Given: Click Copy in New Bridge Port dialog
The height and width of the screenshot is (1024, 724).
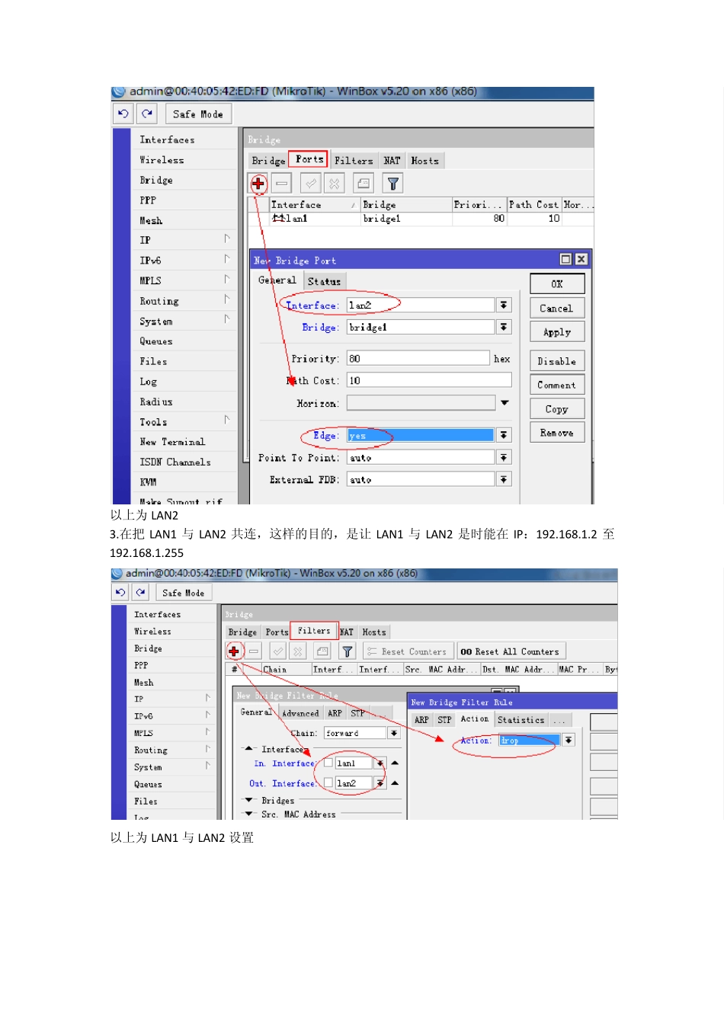Looking at the screenshot, I should (557, 409).
